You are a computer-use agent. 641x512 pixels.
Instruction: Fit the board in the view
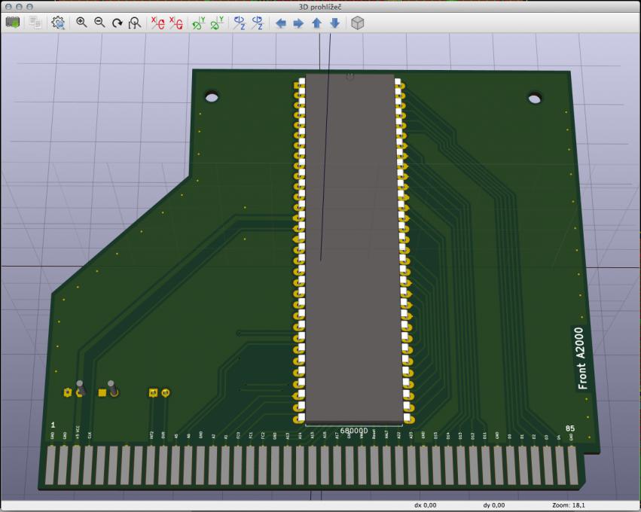pos(135,23)
